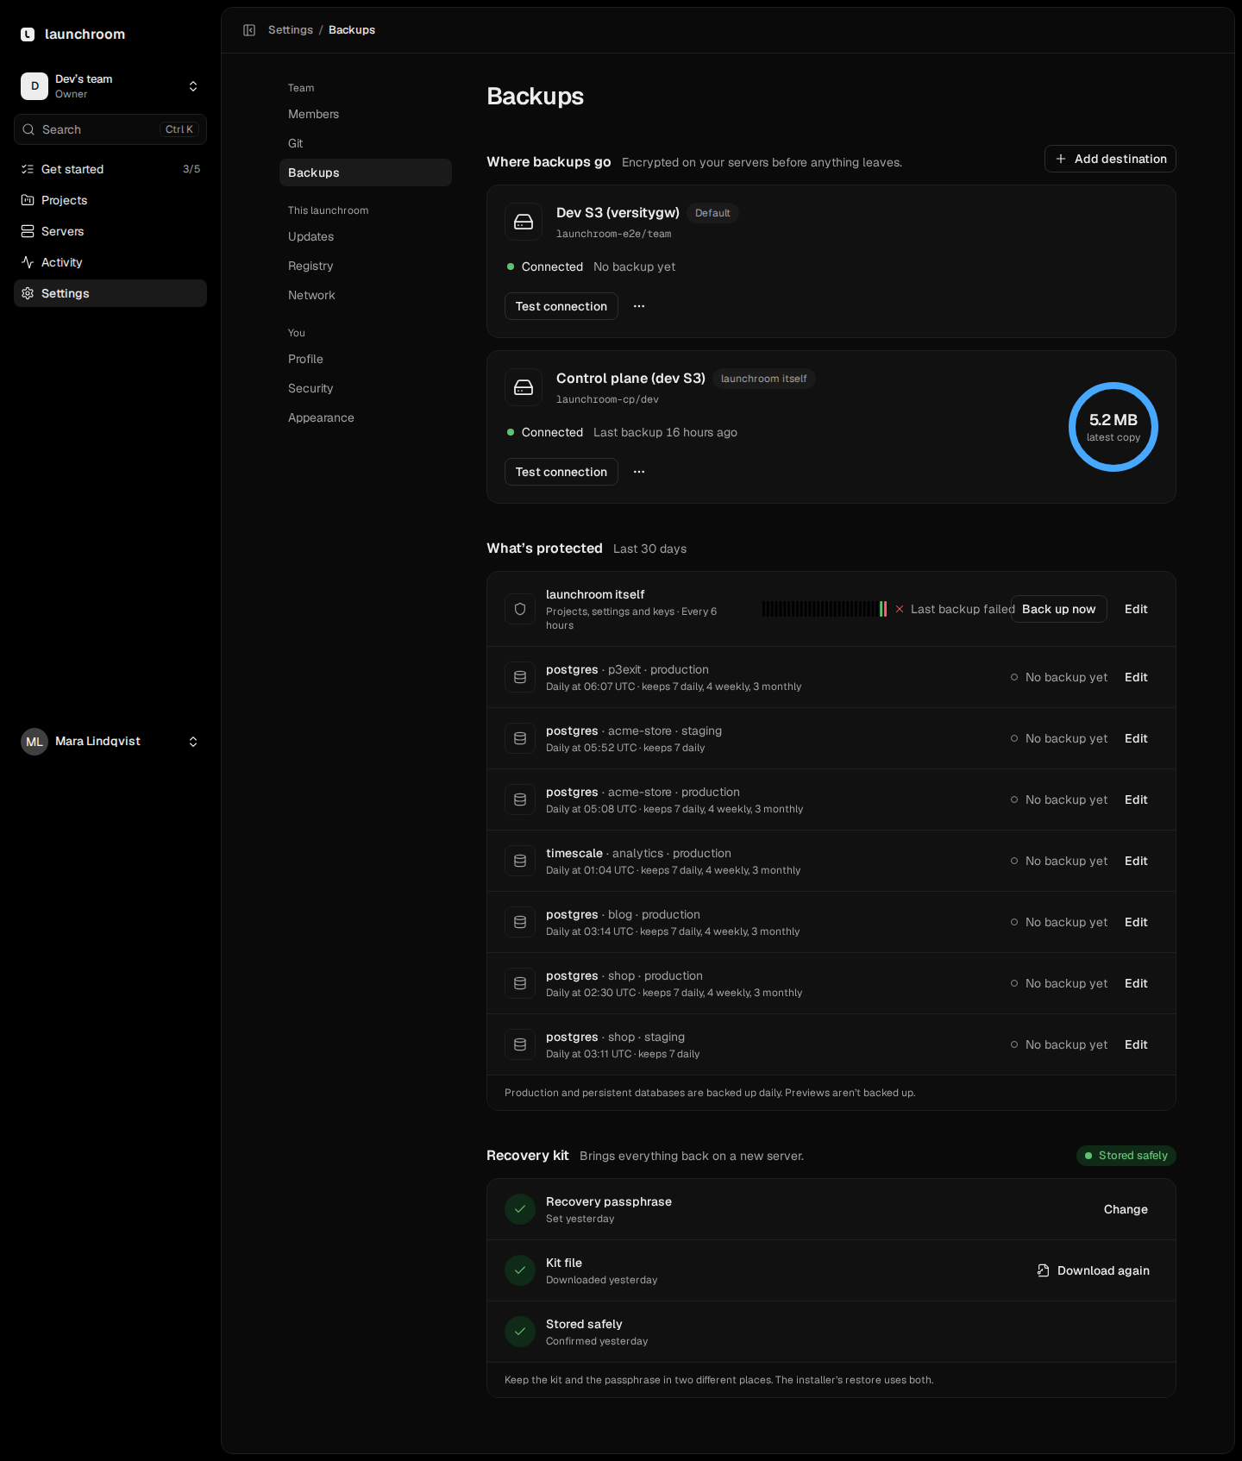The image size is (1242, 1461).
Task: Edit postgres p3exit production backup
Action: tap(1136, 677)
